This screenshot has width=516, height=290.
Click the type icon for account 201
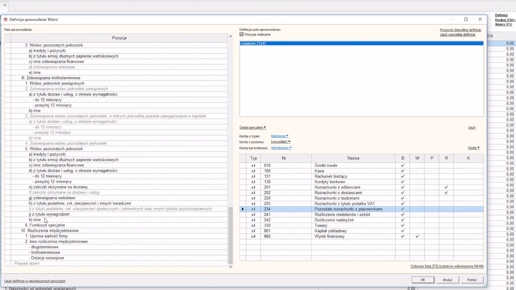tap(253, 187)
